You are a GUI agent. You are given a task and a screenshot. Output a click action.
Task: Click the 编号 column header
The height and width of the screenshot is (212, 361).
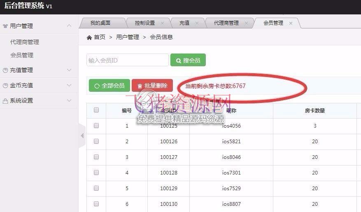(x=127, y=111)
